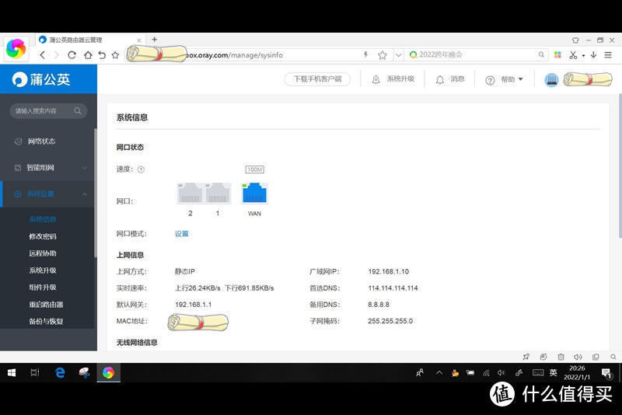
Task: Click 默认网关 value 192.168.1.1
Action: point(193,305)
